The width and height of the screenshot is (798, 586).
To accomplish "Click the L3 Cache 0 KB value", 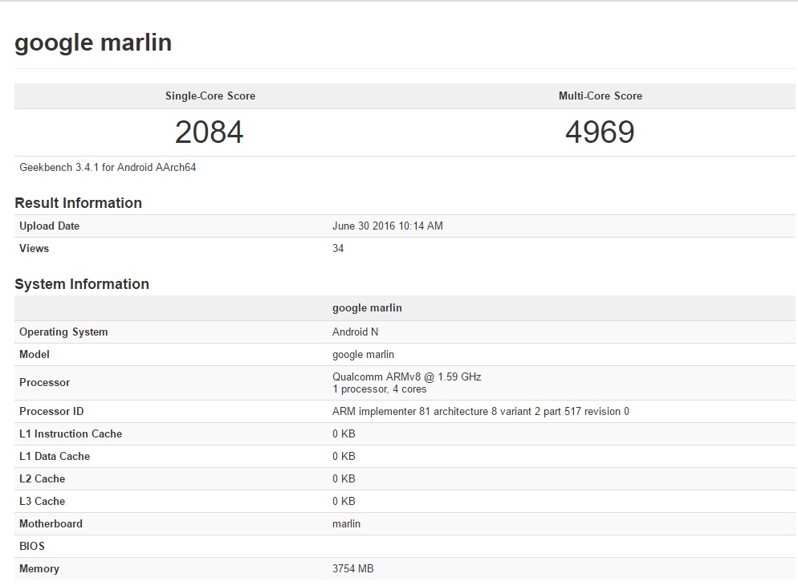I will (344, 502).
